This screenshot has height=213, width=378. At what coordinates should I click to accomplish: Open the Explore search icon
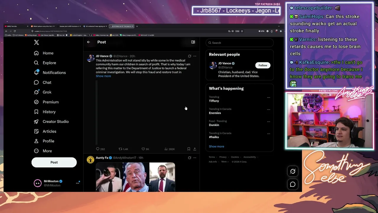coord(36,63)
